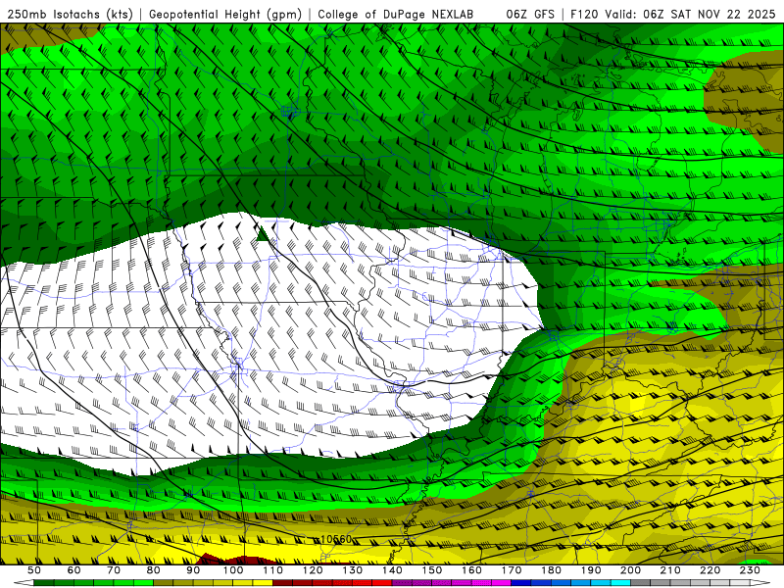Click the 190 value on the color scale
The height and width of the screenshot is (588, 784).
(591, 570)
